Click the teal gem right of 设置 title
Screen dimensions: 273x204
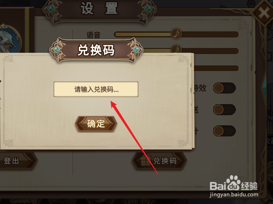pyautogui.click(x=148, y=8)
